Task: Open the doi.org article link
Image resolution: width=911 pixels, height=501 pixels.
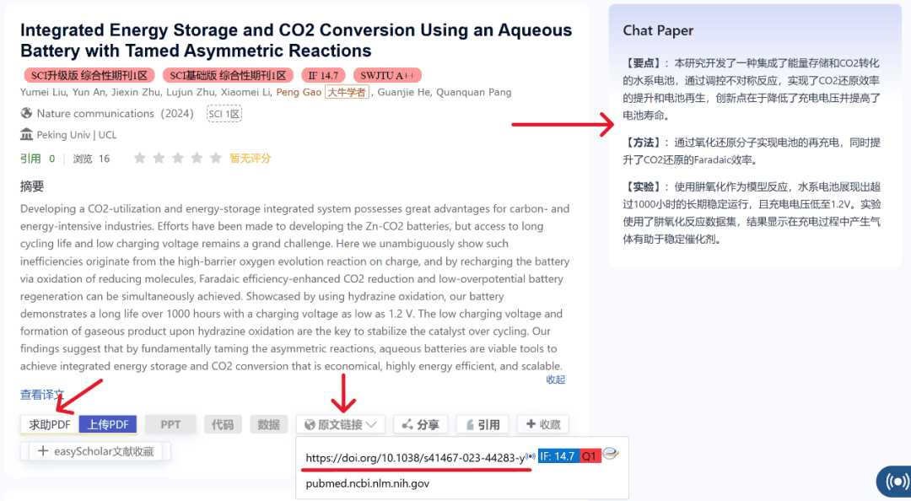Action: 414,457
